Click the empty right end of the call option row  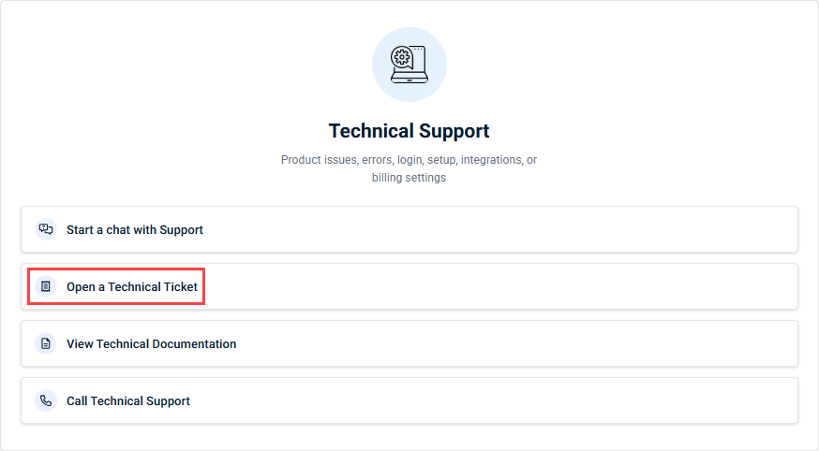(750, 400)
